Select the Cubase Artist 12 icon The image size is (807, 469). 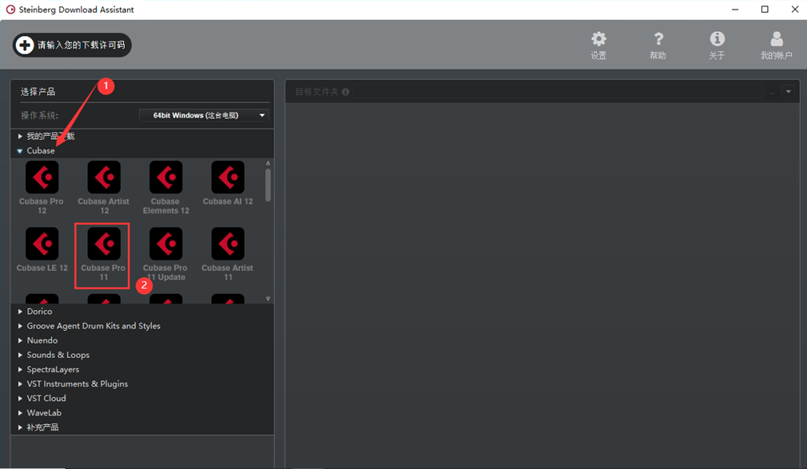(104, 178)
